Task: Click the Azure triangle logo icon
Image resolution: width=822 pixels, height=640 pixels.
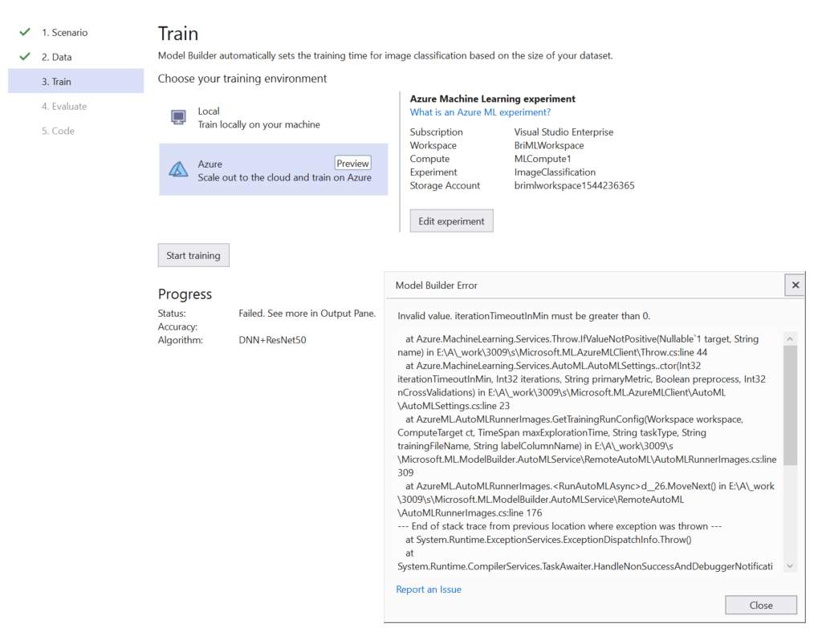Action: pyautogui.click(x=178, y=169)
